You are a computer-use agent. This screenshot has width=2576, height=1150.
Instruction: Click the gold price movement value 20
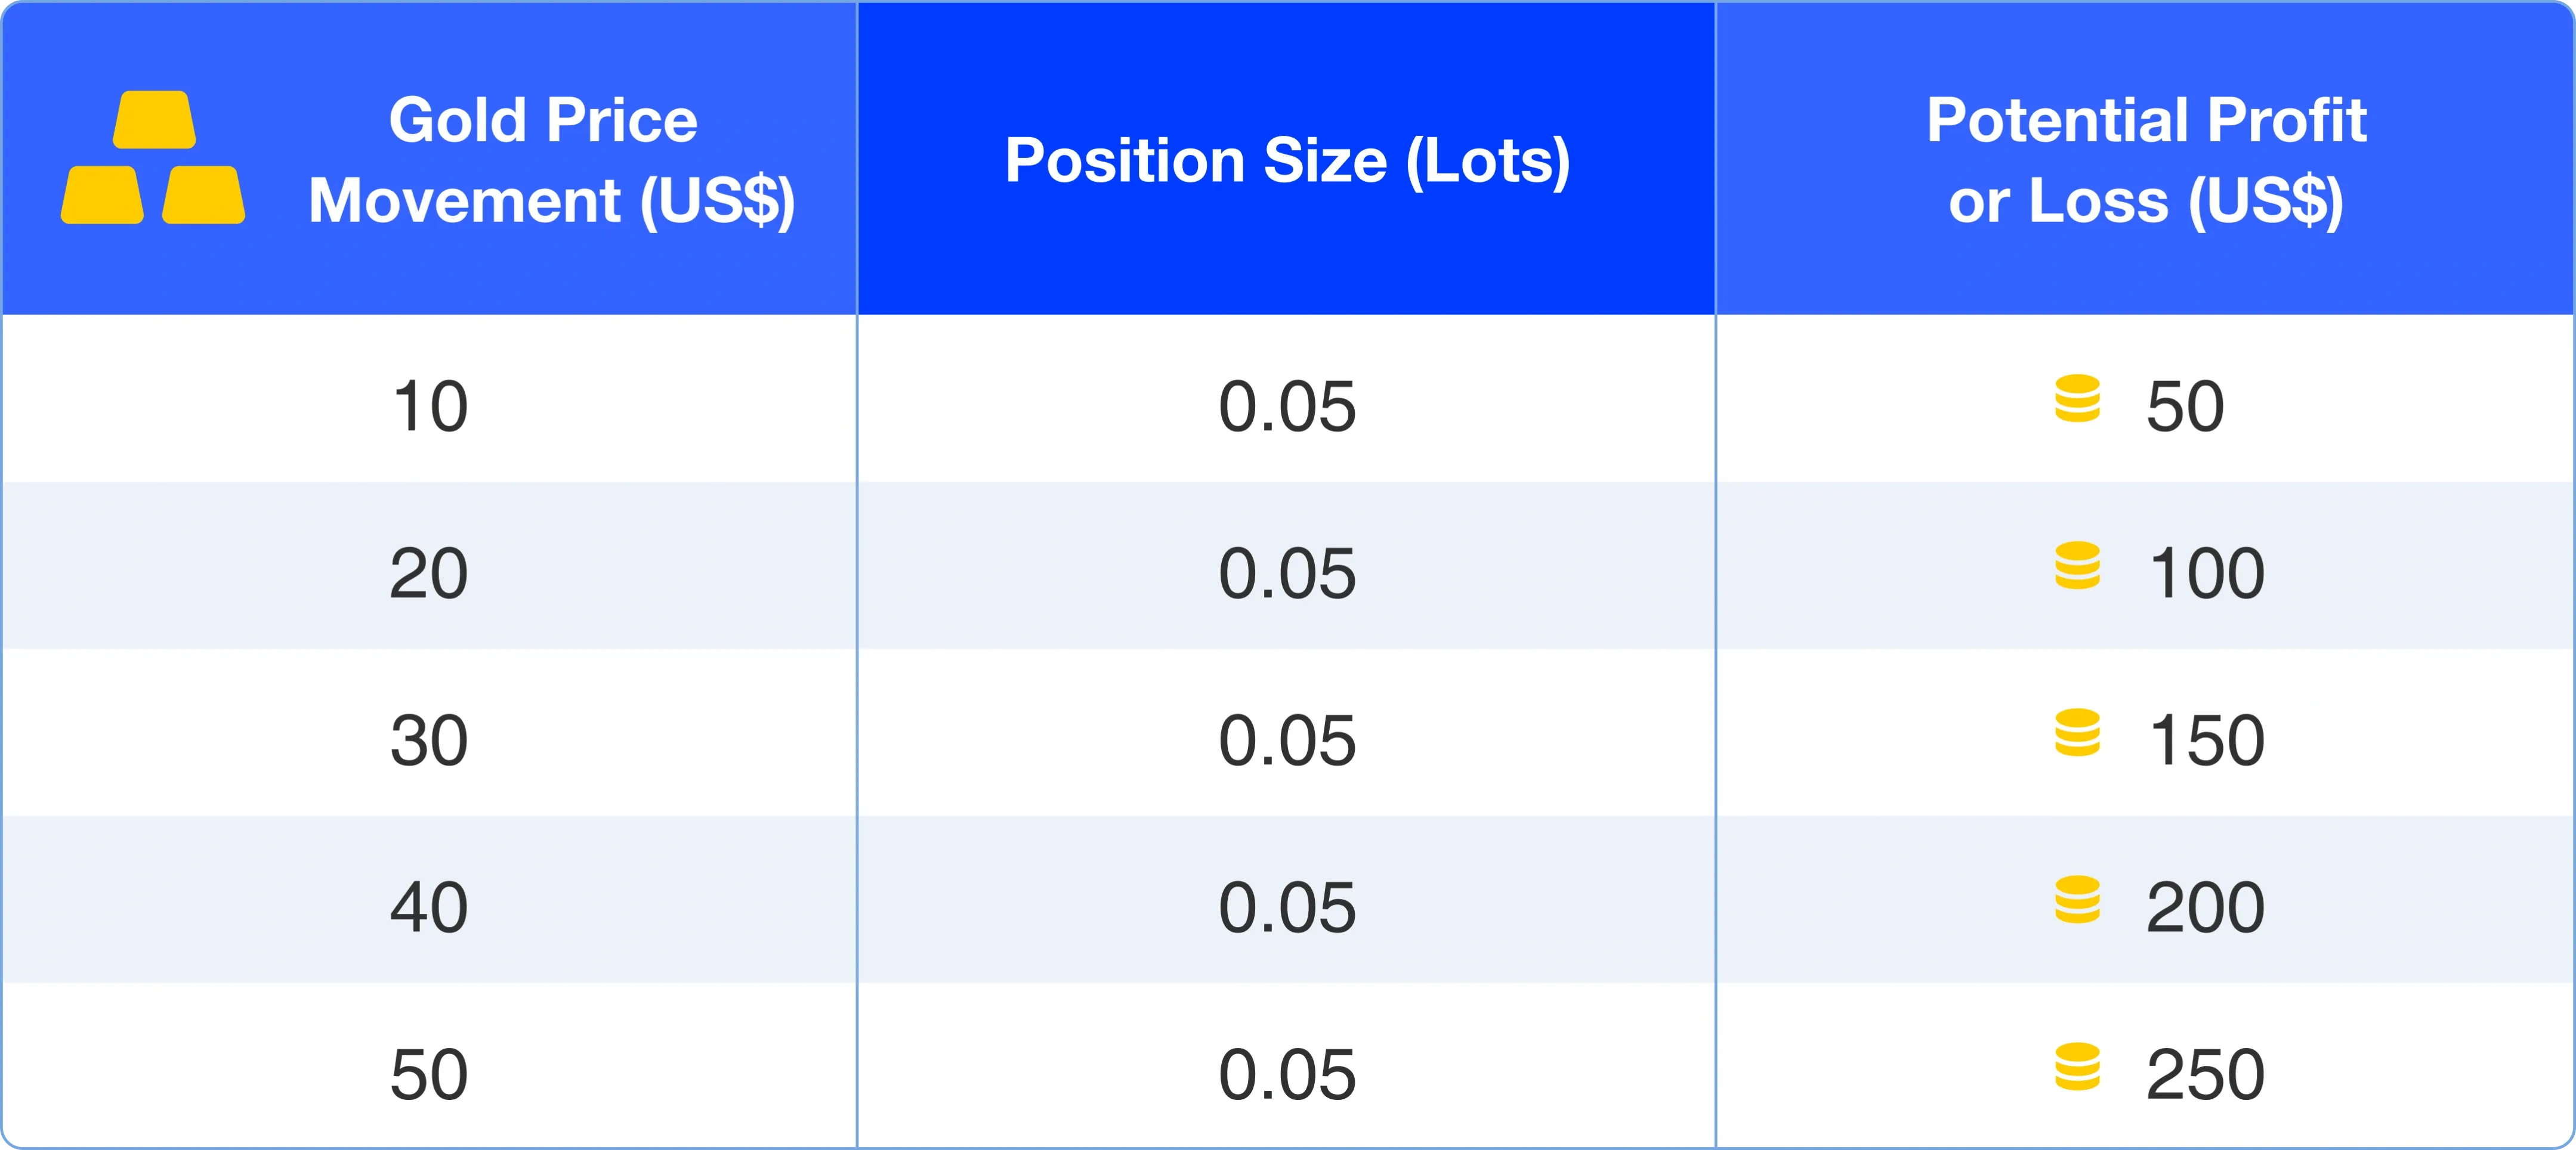[x=429, y=574]
